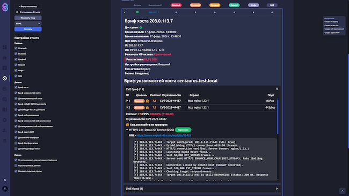
Task: Click the user avatar at sidebar bottom
Action: [x=5, y=189]
